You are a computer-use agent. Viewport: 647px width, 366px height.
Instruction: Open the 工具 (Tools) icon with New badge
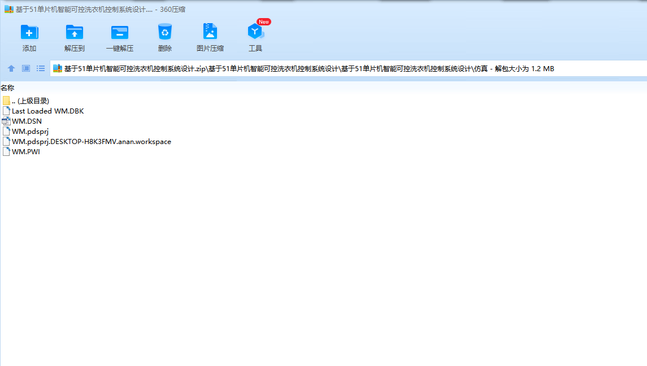[256, 30]
